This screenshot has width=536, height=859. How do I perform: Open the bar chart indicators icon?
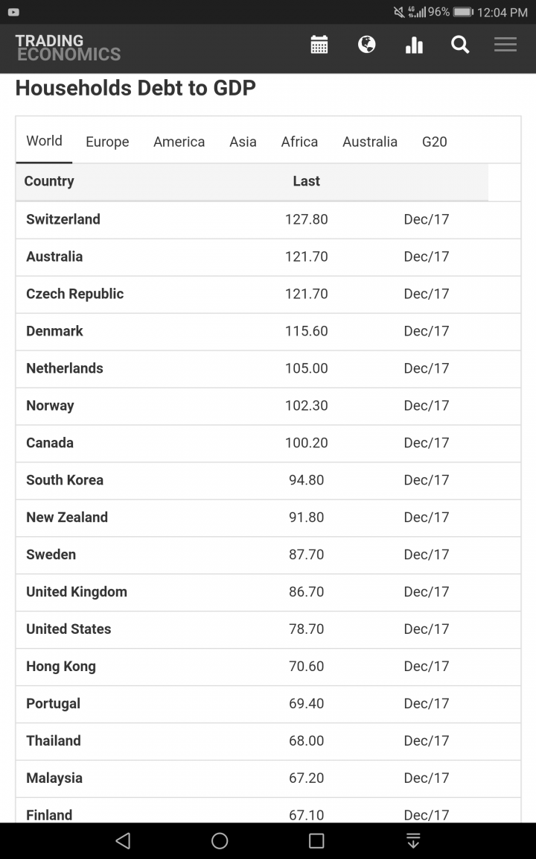[x=414, y=45]
